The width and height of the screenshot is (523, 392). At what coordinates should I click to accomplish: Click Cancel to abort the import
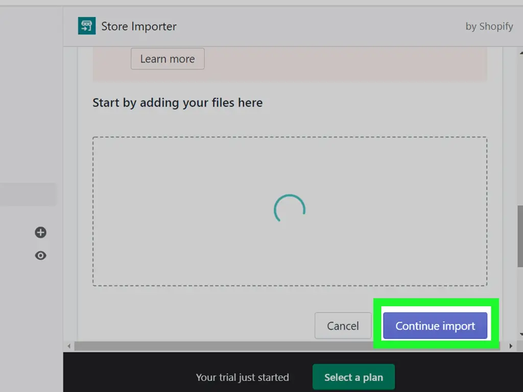click(x=343, y=326)
